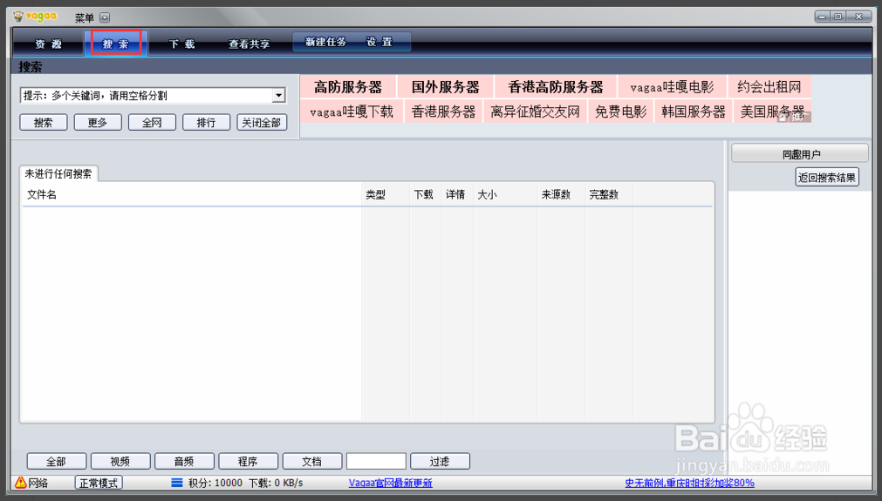This screenshot has width=882, height=501.
Task: Toggle the 正常模式 mode button
Action: pos(99,483)
